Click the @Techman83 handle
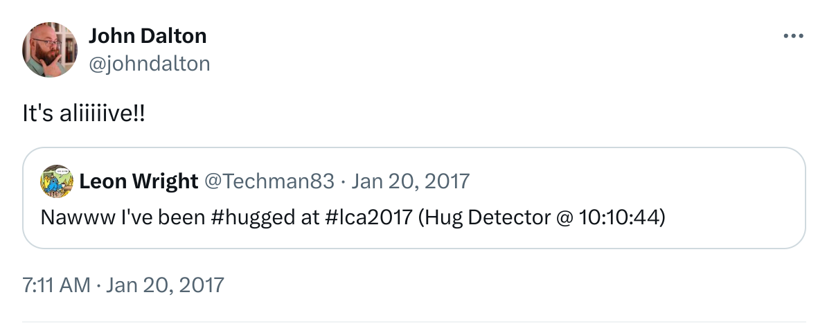 click(x=269, y=181)
